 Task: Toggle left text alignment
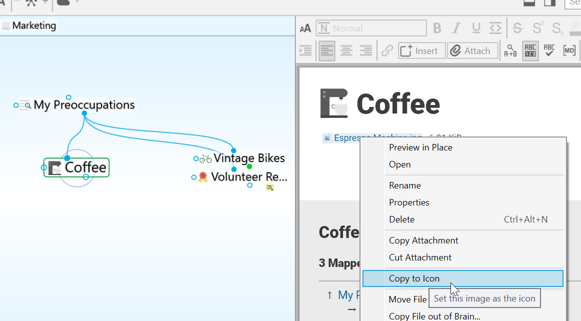pyautogui.click(x=326, y=51)
